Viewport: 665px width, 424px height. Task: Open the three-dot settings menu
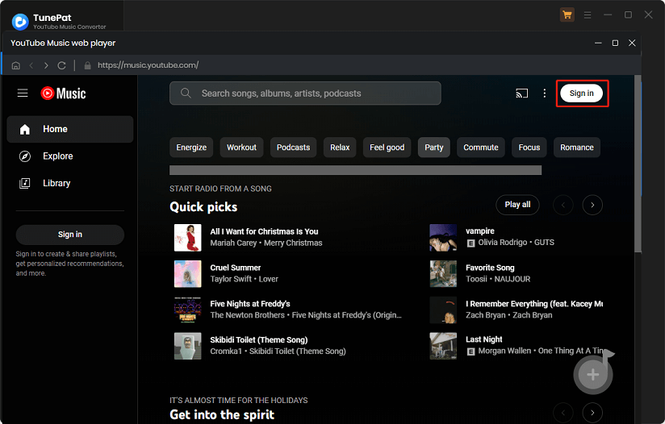pos(545,94)
